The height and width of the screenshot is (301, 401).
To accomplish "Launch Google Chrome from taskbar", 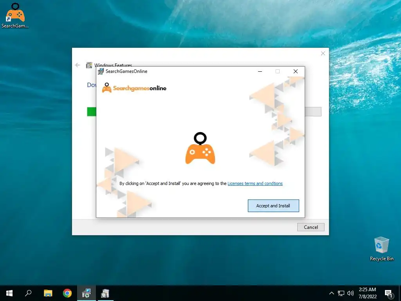I will point(67,293).
